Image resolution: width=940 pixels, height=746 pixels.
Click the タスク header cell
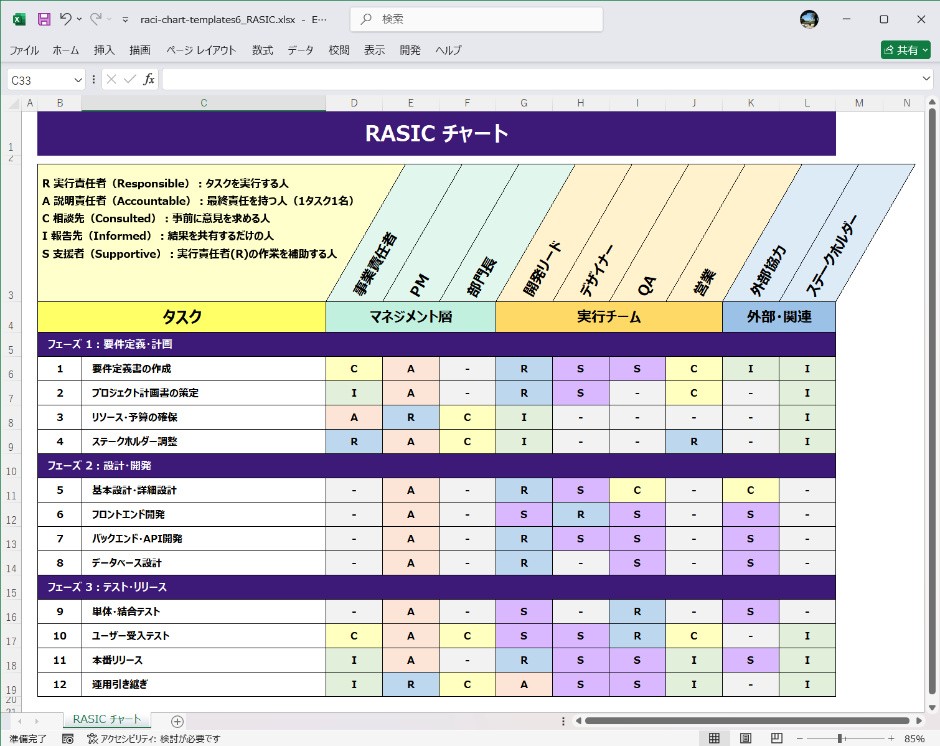182,317
